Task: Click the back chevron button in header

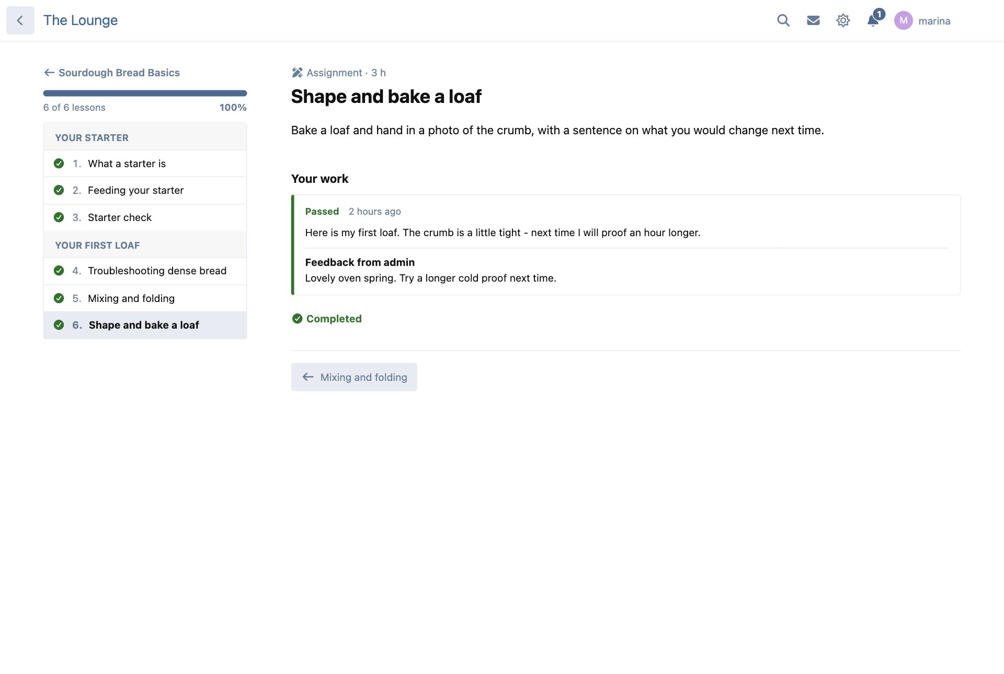Action: point(20,20)
